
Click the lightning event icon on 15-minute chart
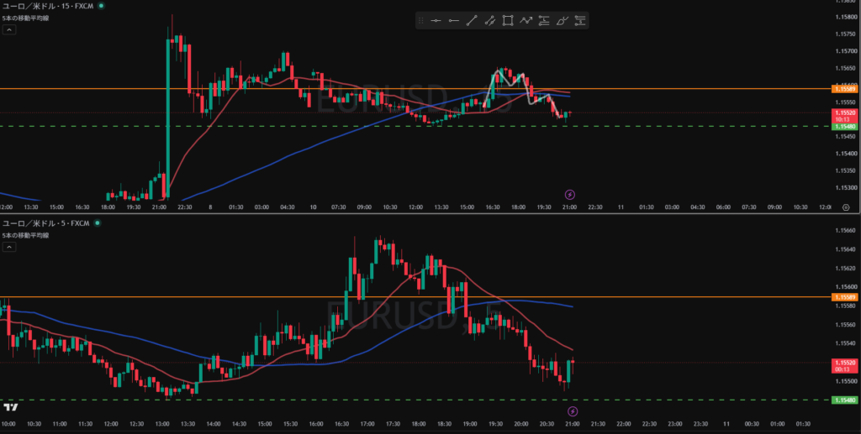570,194
